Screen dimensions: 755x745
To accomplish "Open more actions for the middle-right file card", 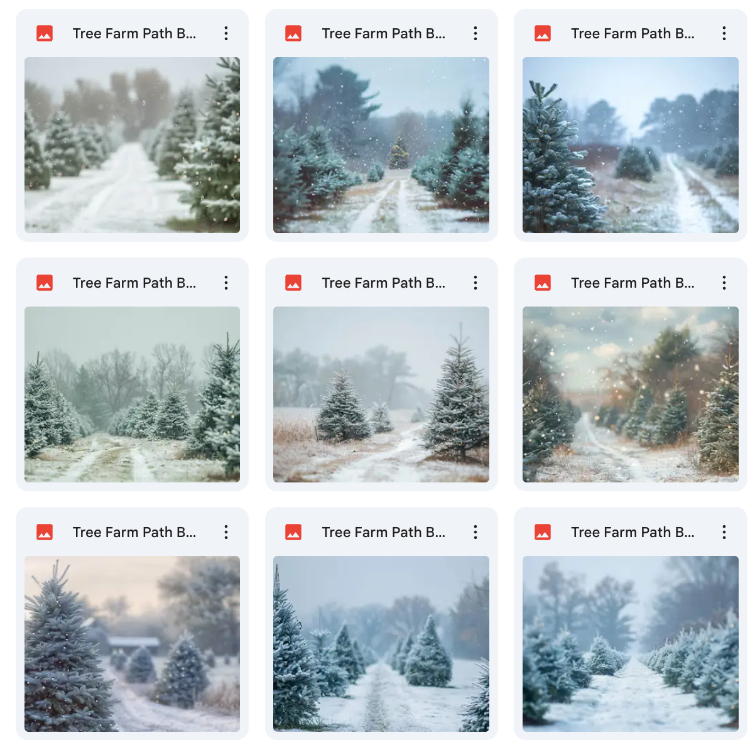I will click(724, 283).
